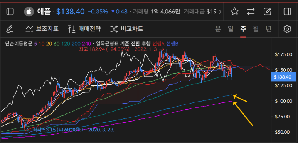Select 주 weekly interval tab

243,29
